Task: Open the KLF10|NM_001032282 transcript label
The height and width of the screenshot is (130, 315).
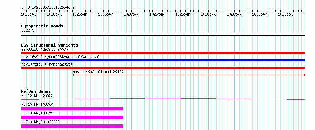Action: click(40, 122)
